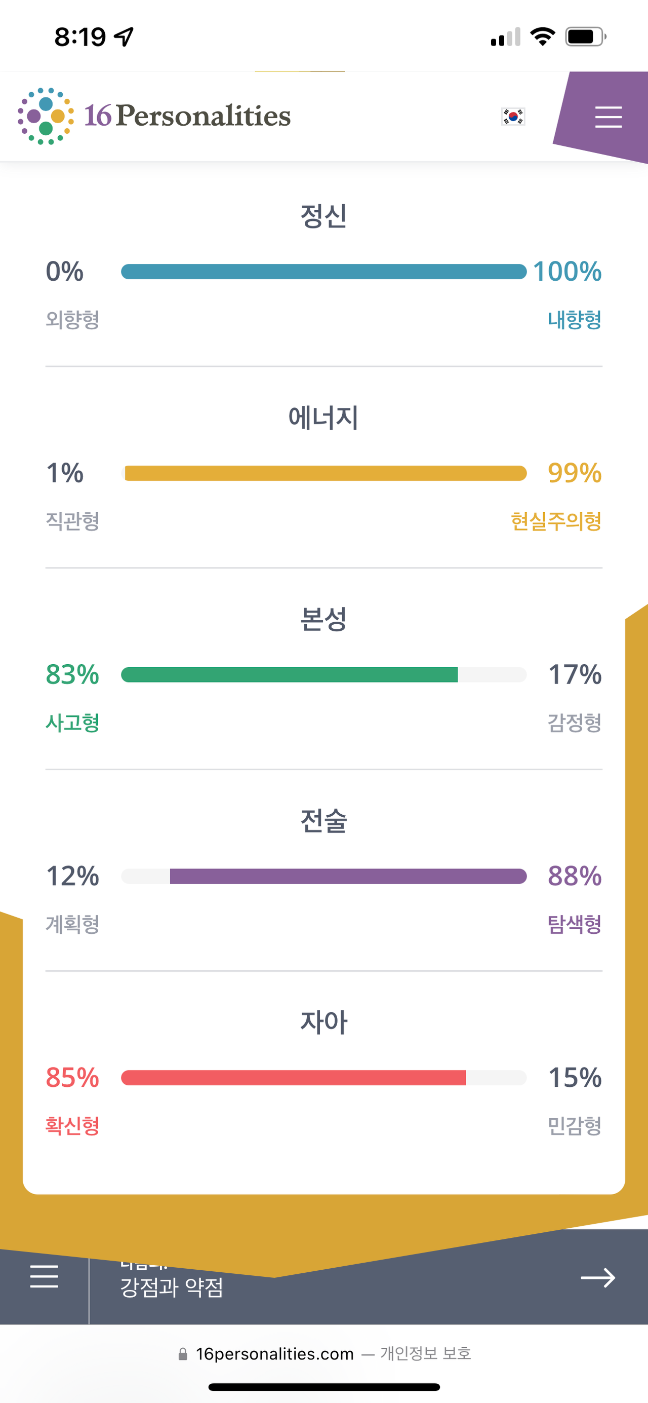Select the 현실주의형 label
Image resolution: width=648 pixels, height=1403 pixels.
coord(556,521)
